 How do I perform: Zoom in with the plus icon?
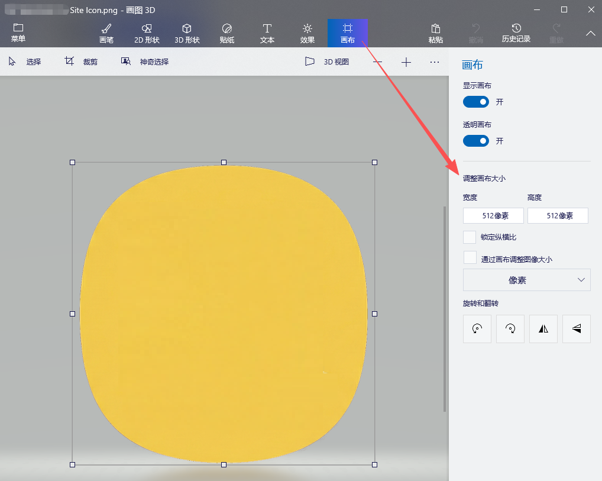pos(406,62)
